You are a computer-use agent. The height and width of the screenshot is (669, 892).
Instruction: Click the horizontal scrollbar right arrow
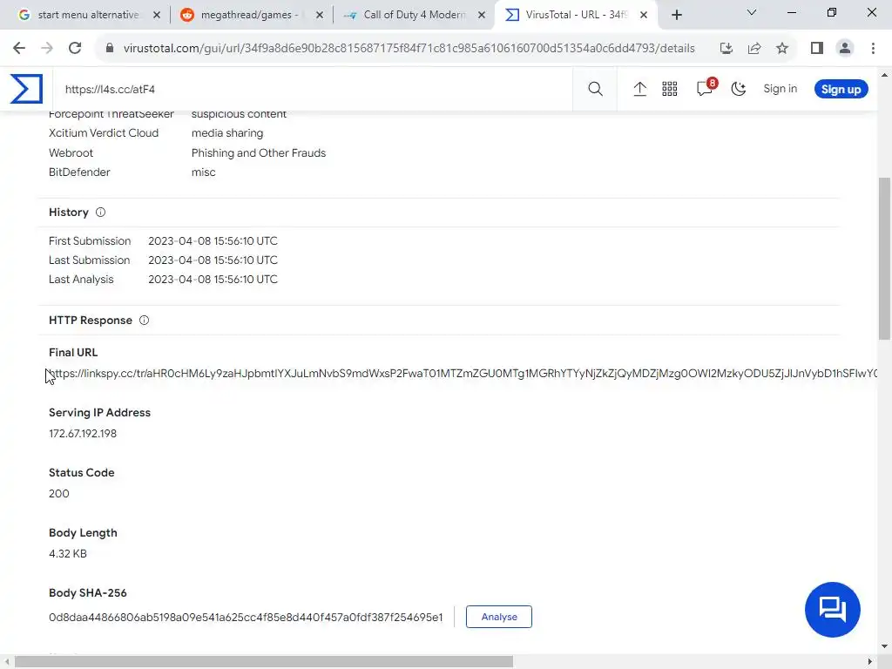pyautogui.click(x=870, y=662)
